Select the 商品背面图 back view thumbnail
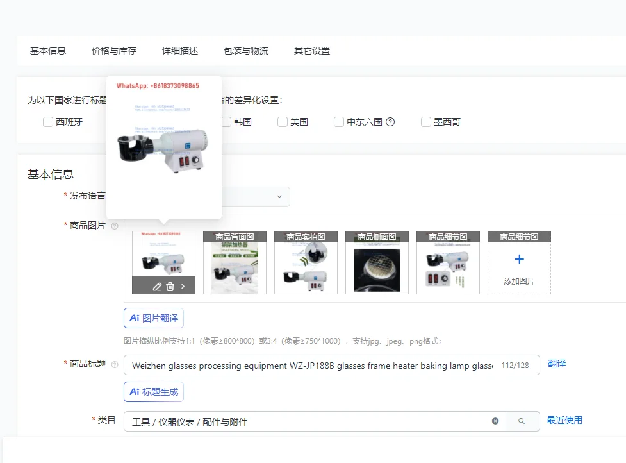The height and width of the screenshot is (463, 626). 235,262
